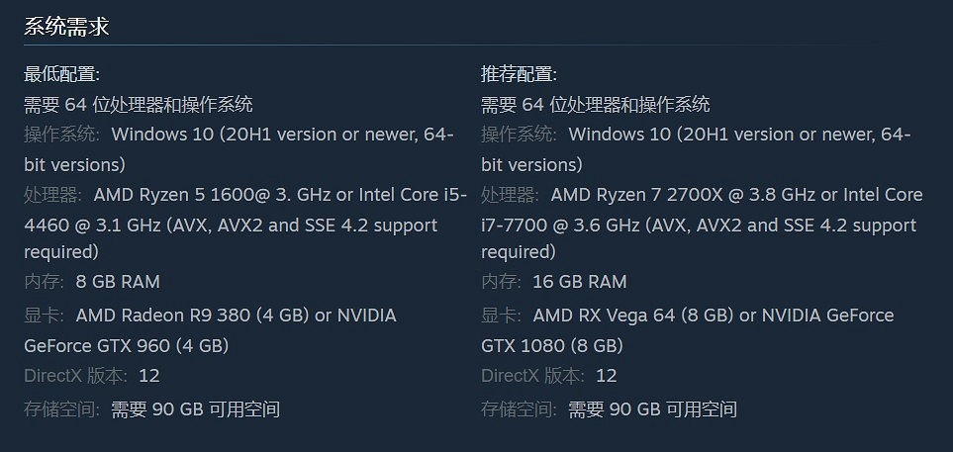Screen dimensions: 953x452
Task: Click the DirectX 版本 label in minimum column
Action: click(75, 376)
